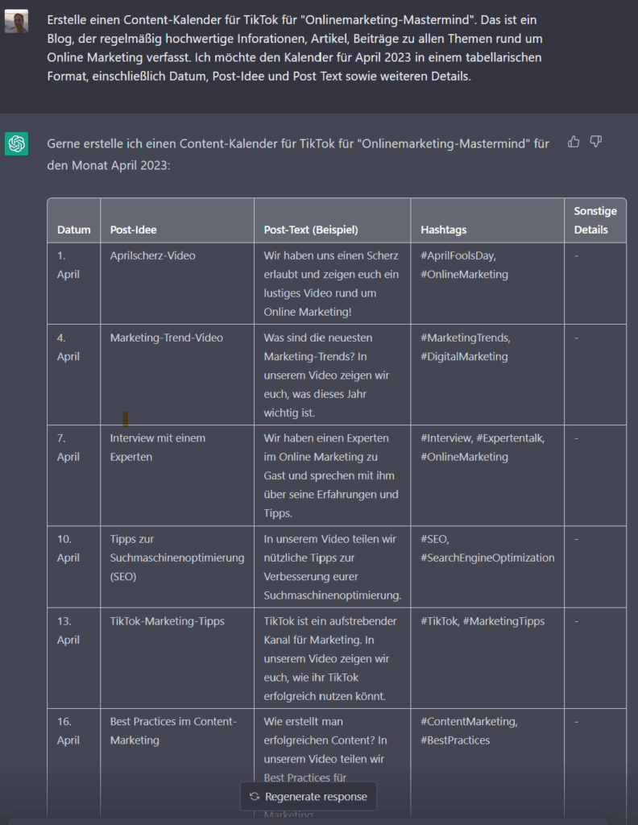Click the Post-Text (Beispiel) column header
Screen dimensions: 638x825
click(311, 230)
